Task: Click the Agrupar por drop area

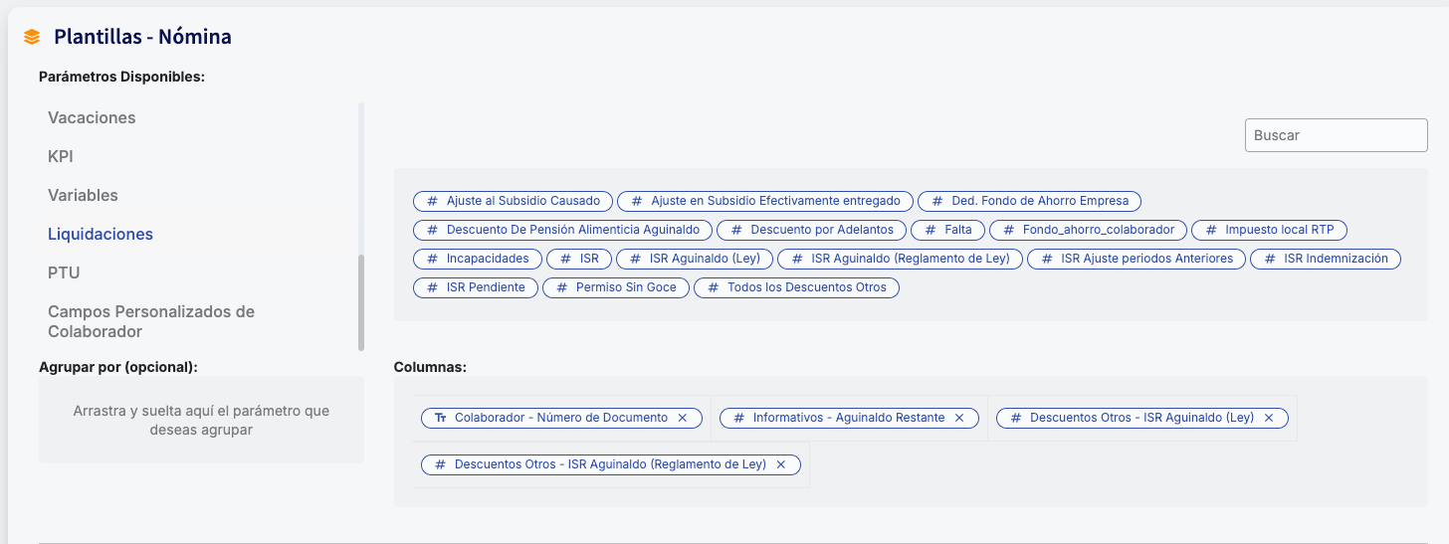Action: pyautogui.click(x=201, y=420)
